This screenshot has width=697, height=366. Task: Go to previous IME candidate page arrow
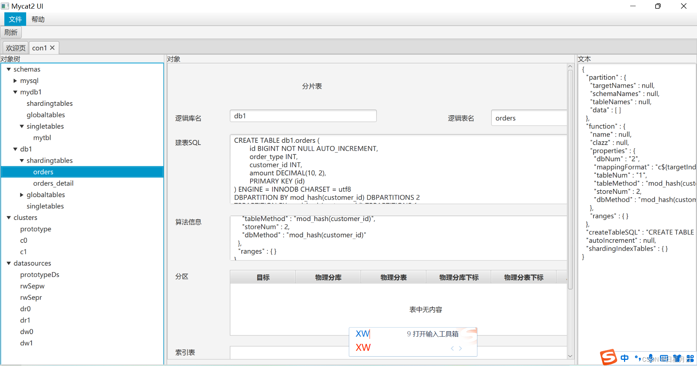point(452,348)
